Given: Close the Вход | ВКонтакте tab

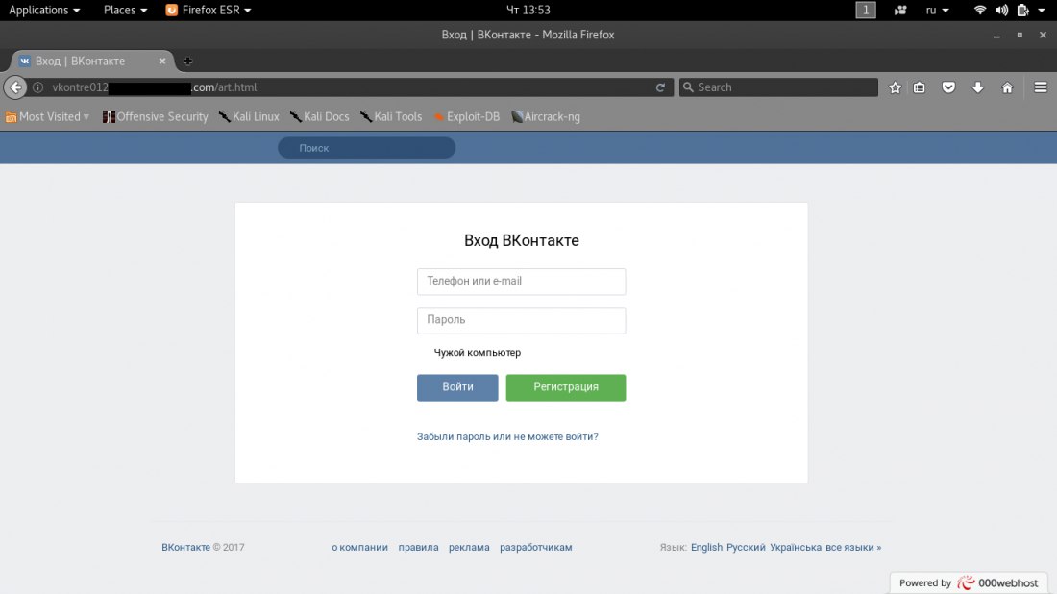Looking at the screenshot, I should 162,61.
